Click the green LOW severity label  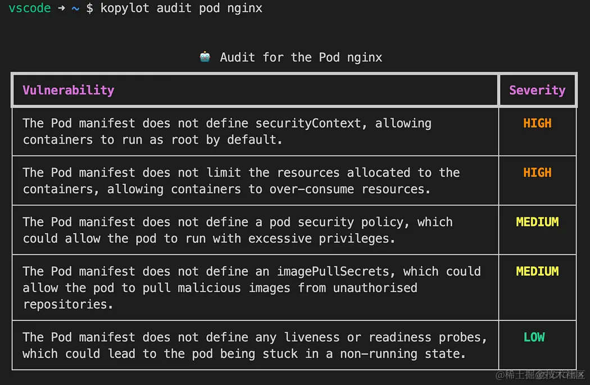coord(534,337)
